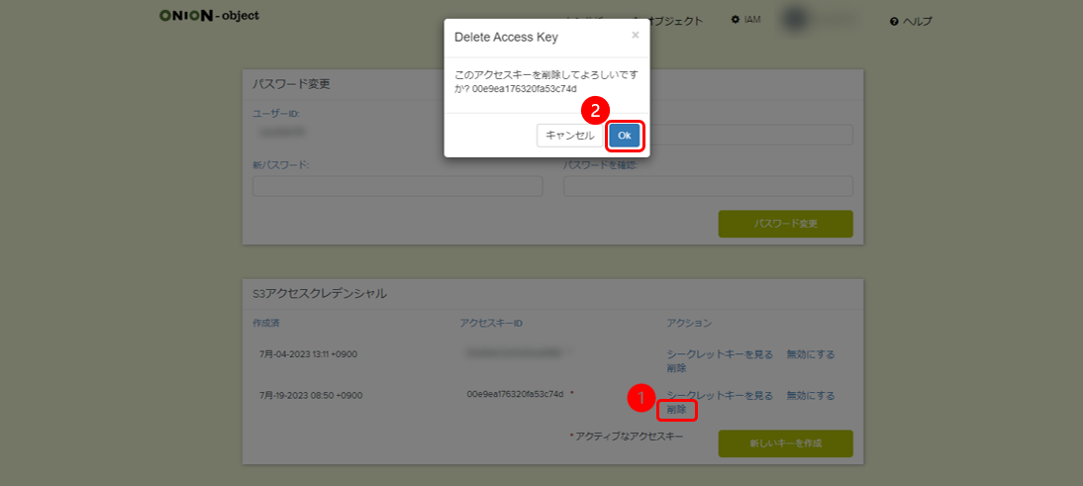Click the ONION-object logo
This screenshot has width=1083, height=486.
click(x=209, y=16)
